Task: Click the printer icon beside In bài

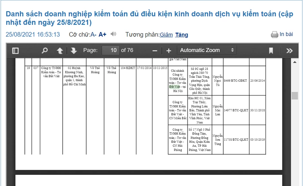Action: tap(274, 35)
